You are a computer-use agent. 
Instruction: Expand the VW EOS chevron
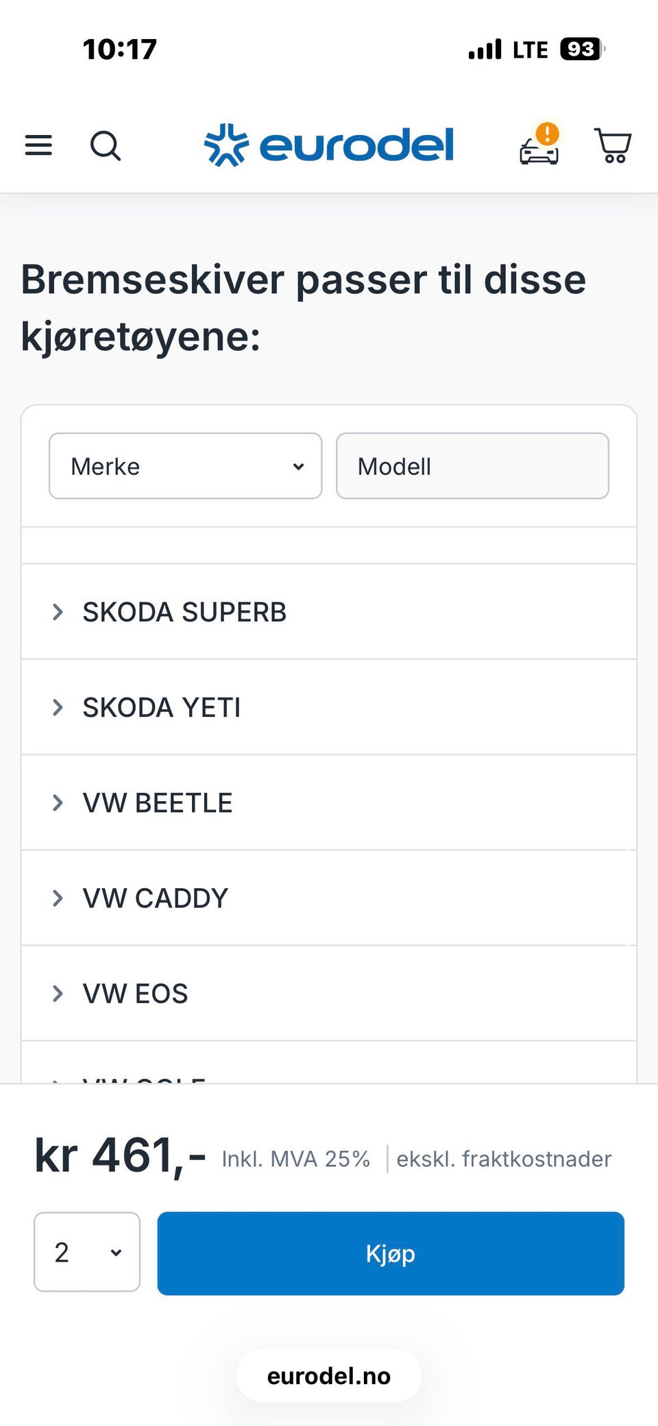coord(58,993)
